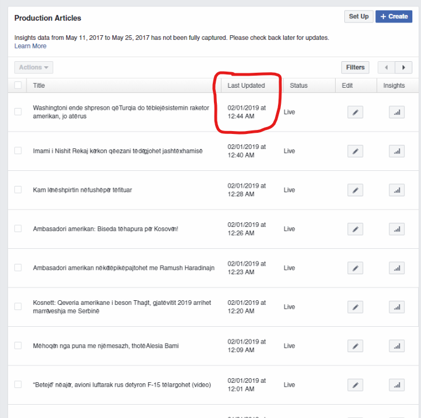Screen dimensions: 421x418
Task: Open insights for Washingtoni ende shpreson article
Action: pyautogui.click(x=397, y=112)
